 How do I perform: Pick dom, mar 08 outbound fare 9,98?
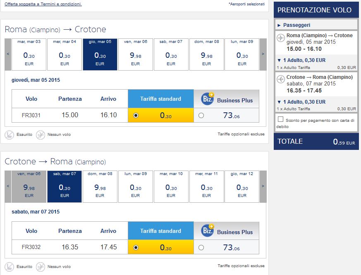click(x=206, y=54)
